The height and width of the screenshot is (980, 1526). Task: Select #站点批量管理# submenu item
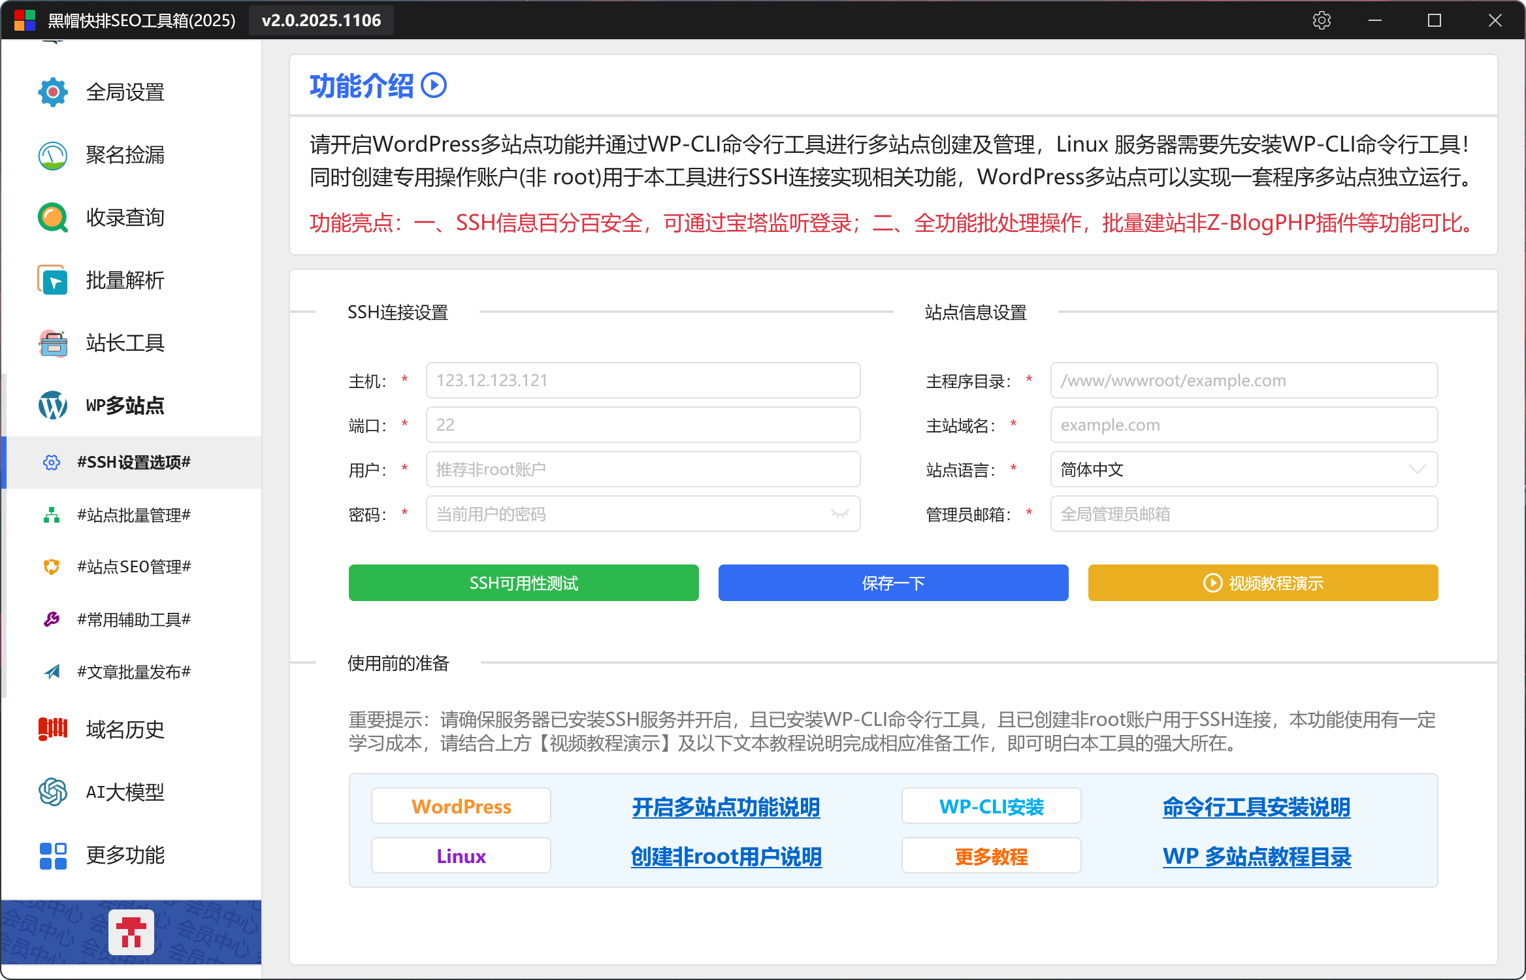tap(133, 515)
